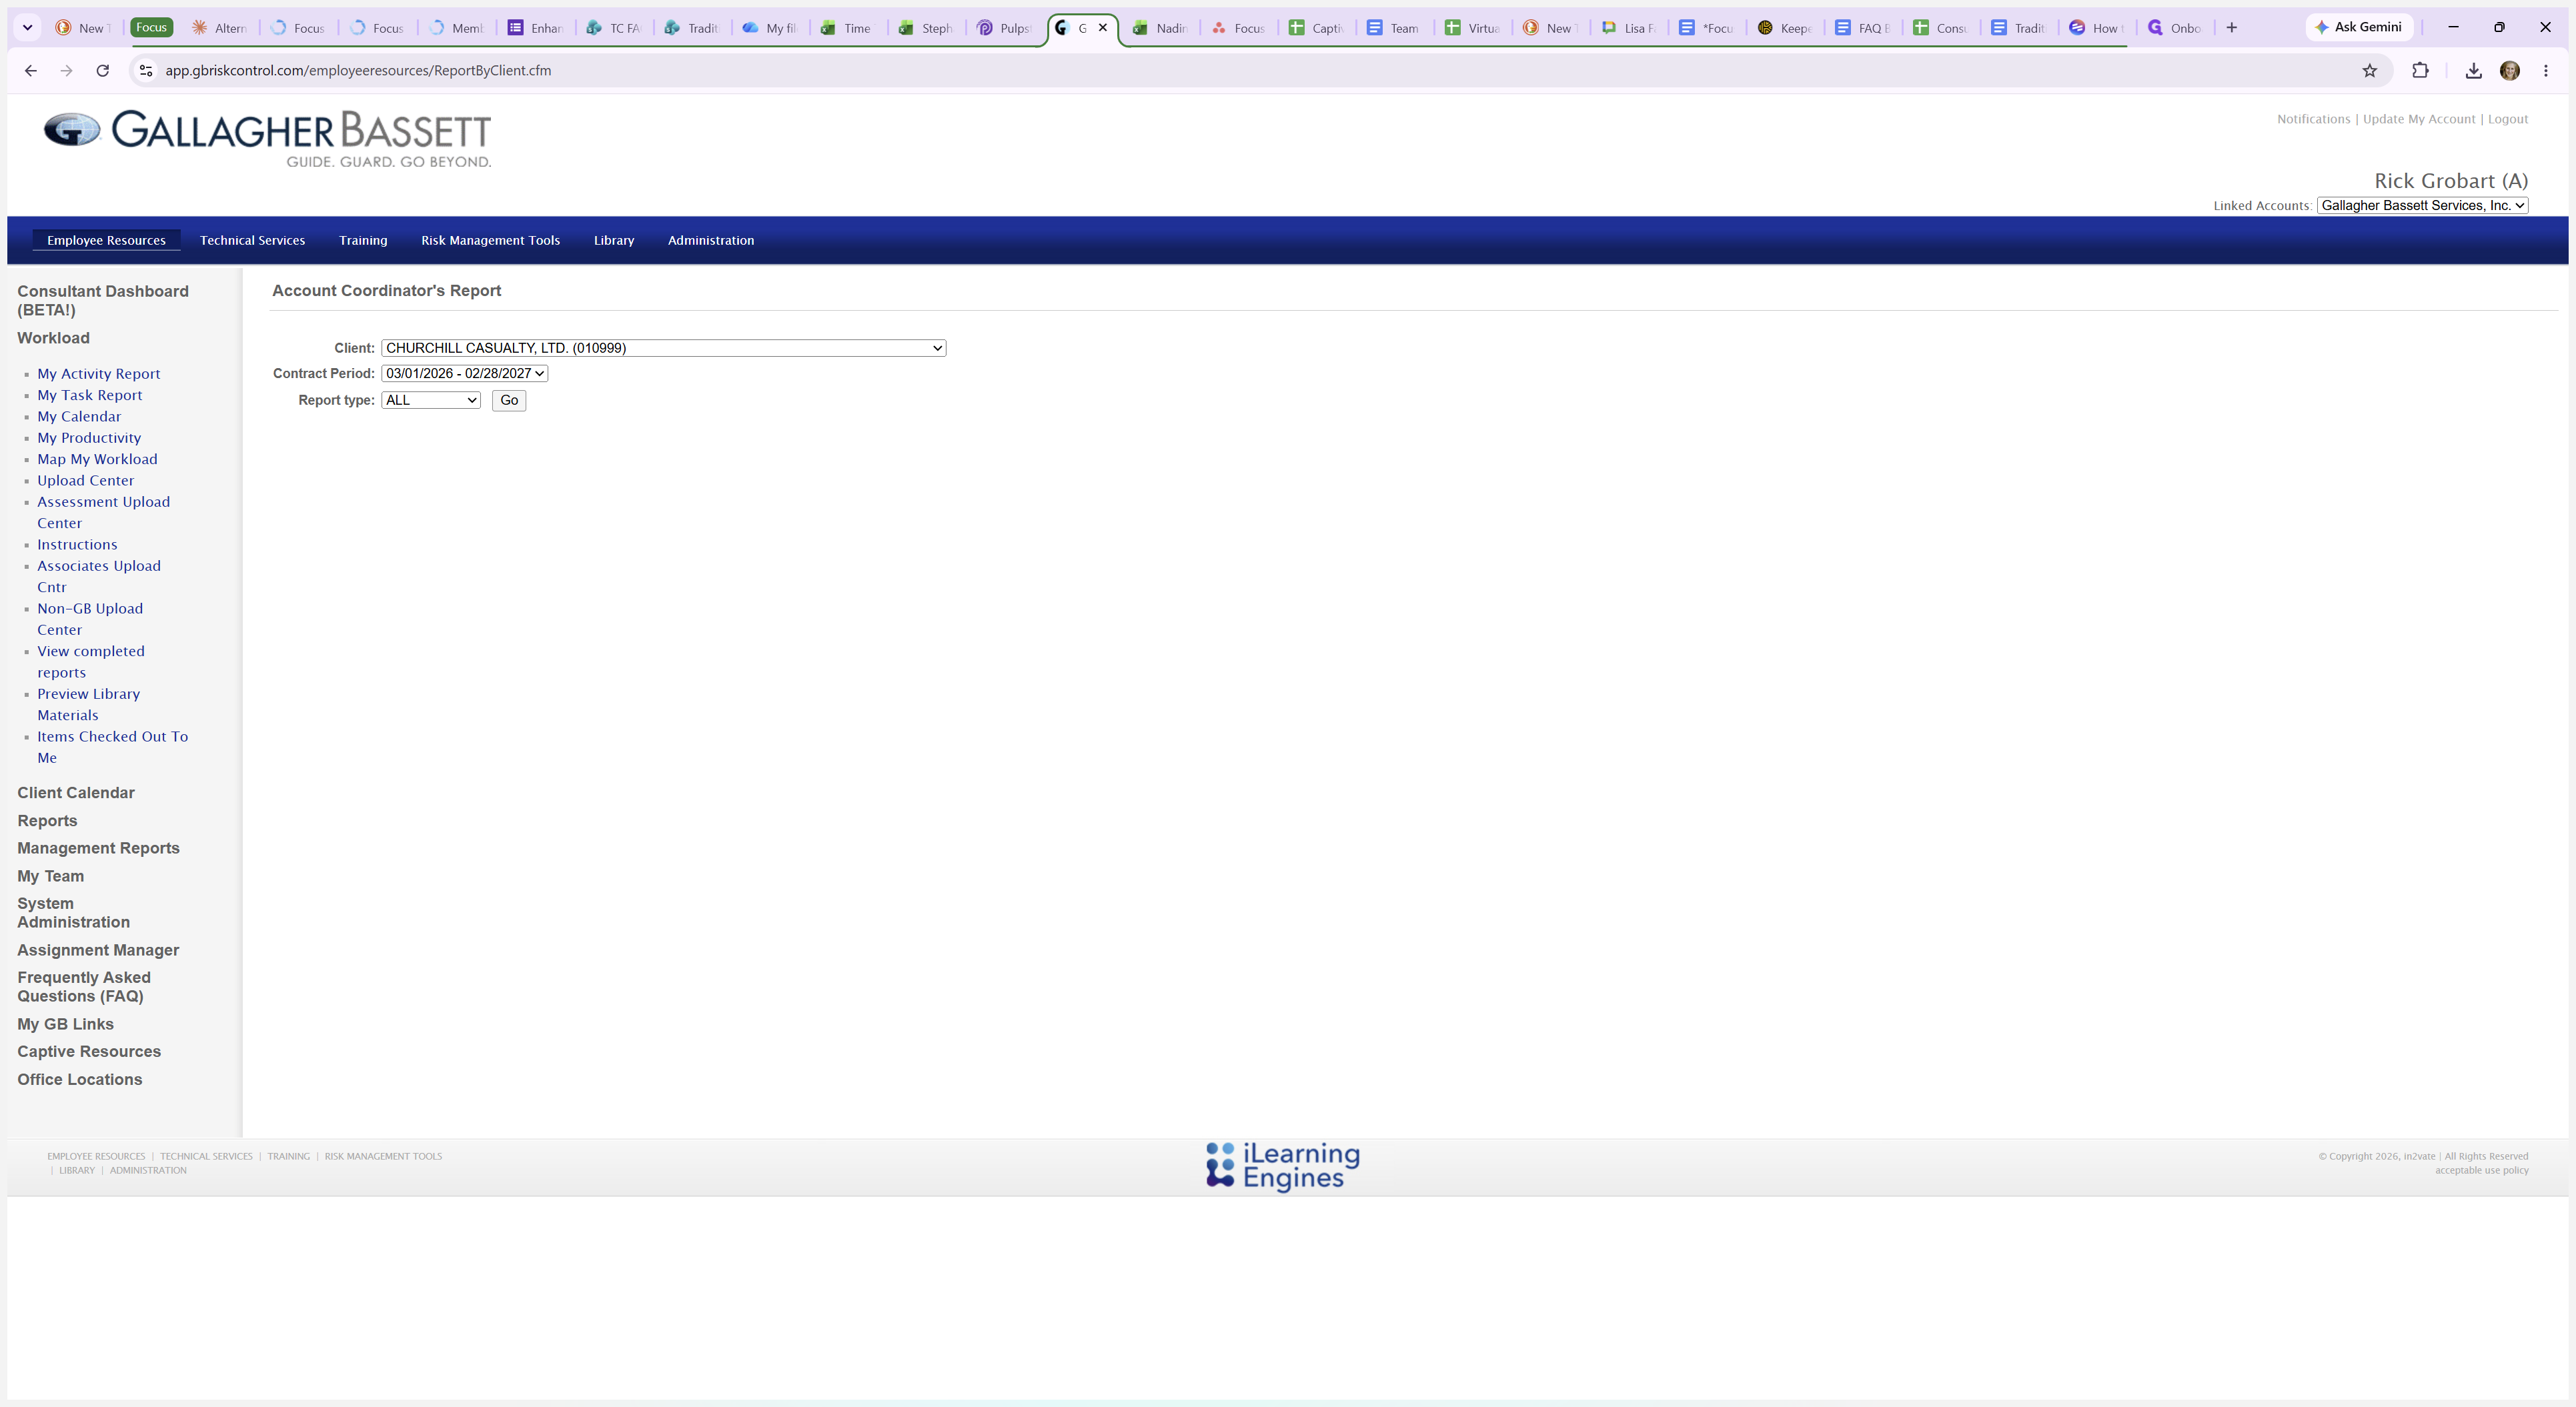
Task: Open a new browser tab with plus
Action: tap(2231, 27)
